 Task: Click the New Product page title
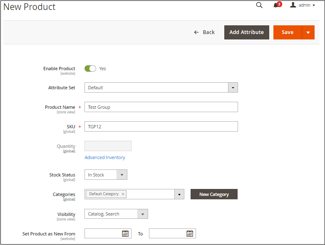point(30,7)
